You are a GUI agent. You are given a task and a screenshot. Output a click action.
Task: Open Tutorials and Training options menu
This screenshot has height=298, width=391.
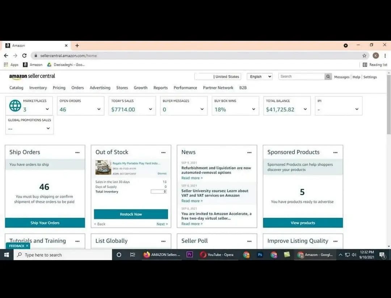click(77, 241)
